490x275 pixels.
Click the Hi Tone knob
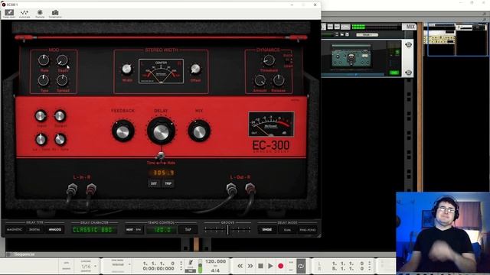pyautogui.click(x=60, y=139)
